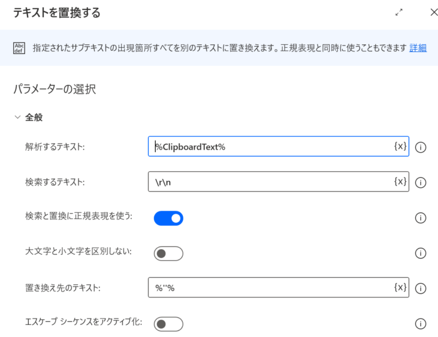Show info for 解析するテキスト
This screenshot has width=438, height=337.
(x=421, y=147)
